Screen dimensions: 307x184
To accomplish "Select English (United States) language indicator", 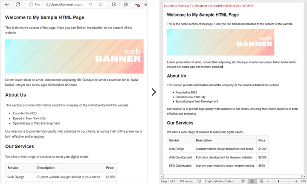I will point(220,181).
